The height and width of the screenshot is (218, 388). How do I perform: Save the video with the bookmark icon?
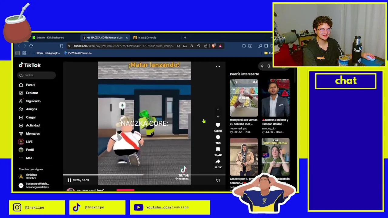(218, 149)
